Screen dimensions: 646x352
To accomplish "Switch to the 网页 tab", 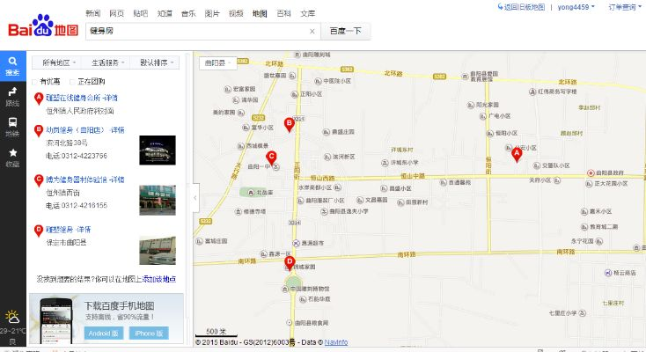I will [117, 13].
